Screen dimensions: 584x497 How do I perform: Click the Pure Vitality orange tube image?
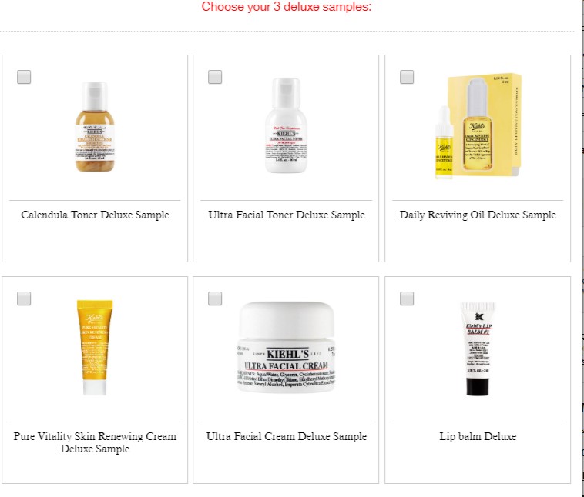coord(95,347)
